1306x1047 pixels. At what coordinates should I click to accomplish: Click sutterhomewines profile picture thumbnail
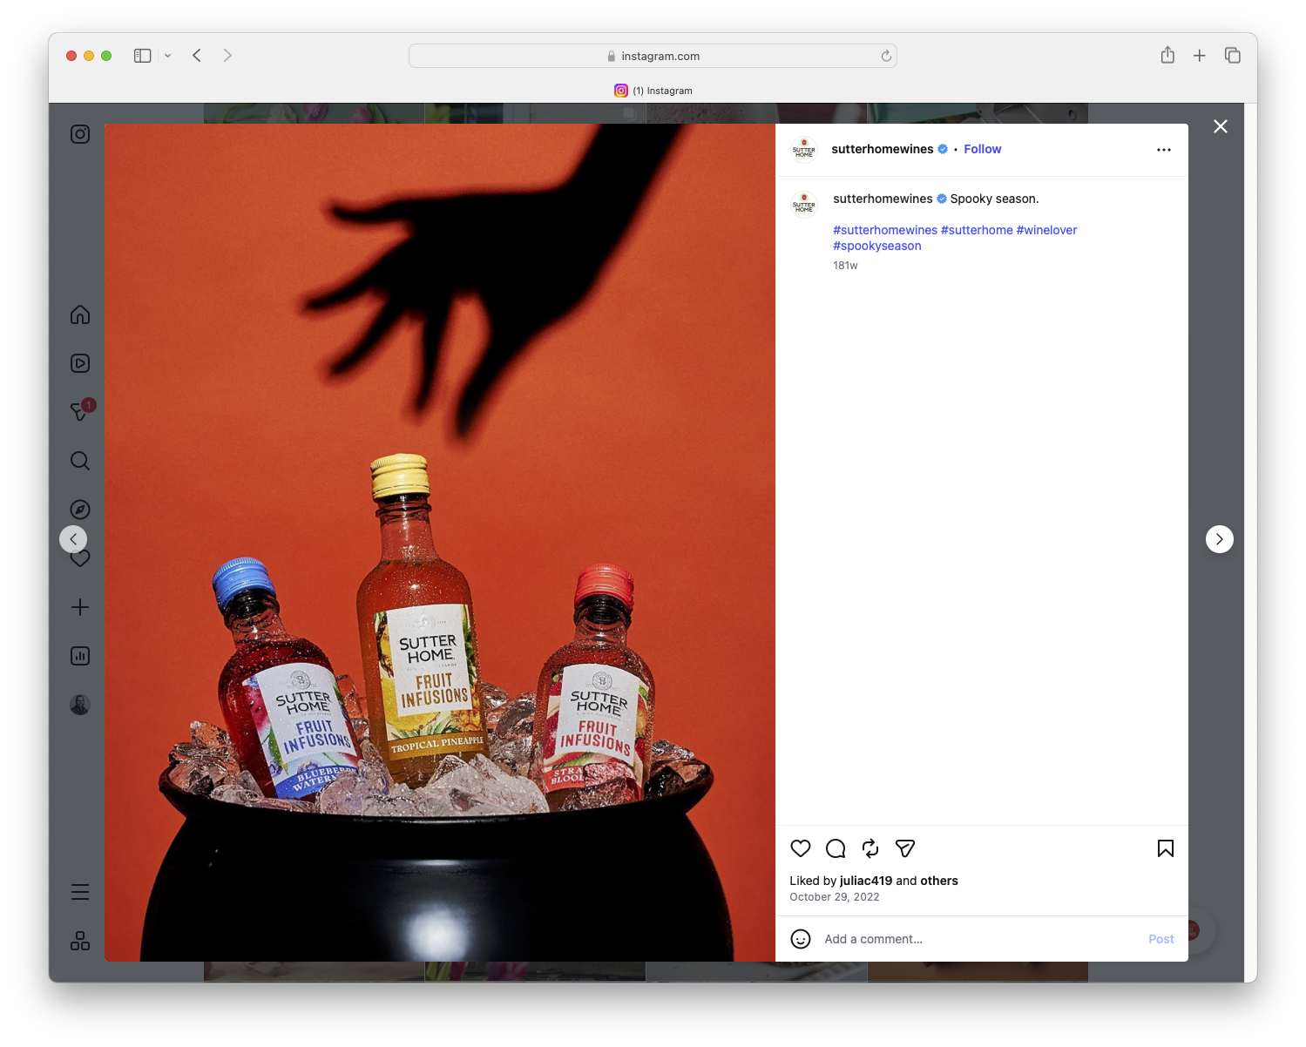(803, 149)
